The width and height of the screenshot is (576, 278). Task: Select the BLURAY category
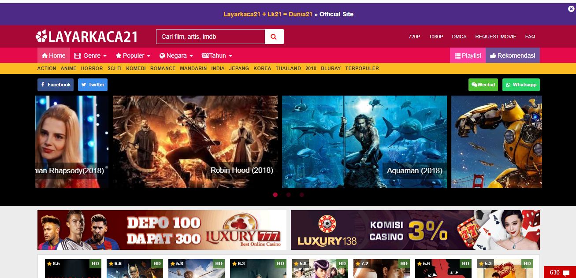[331, 68]
